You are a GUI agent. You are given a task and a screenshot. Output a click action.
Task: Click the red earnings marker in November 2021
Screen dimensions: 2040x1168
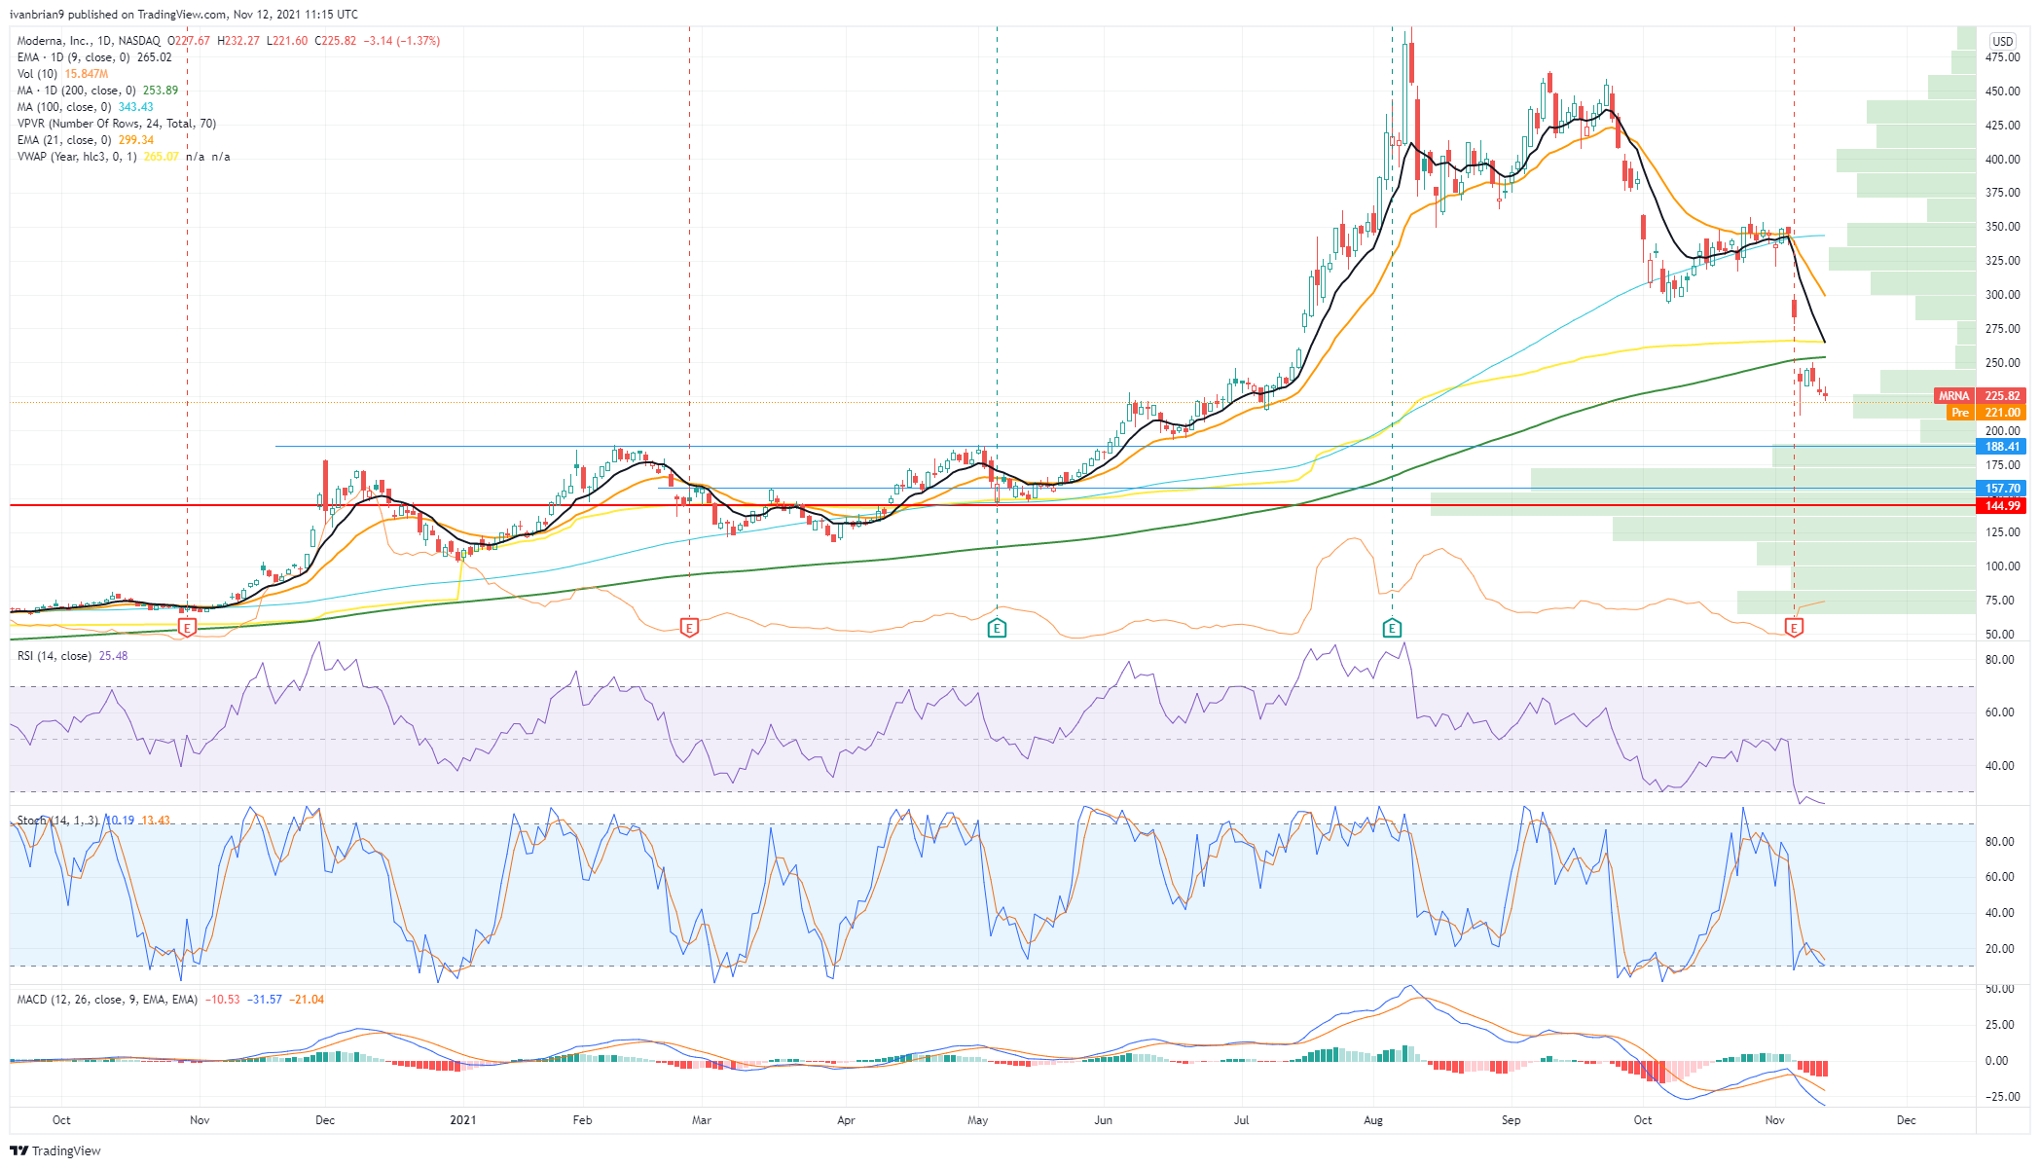point(1794,628)
